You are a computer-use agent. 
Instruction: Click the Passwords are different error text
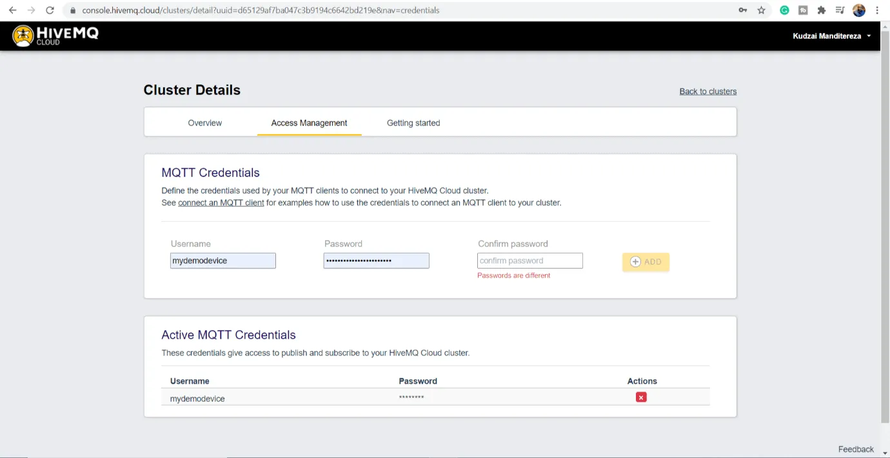[x=514, y=275]
